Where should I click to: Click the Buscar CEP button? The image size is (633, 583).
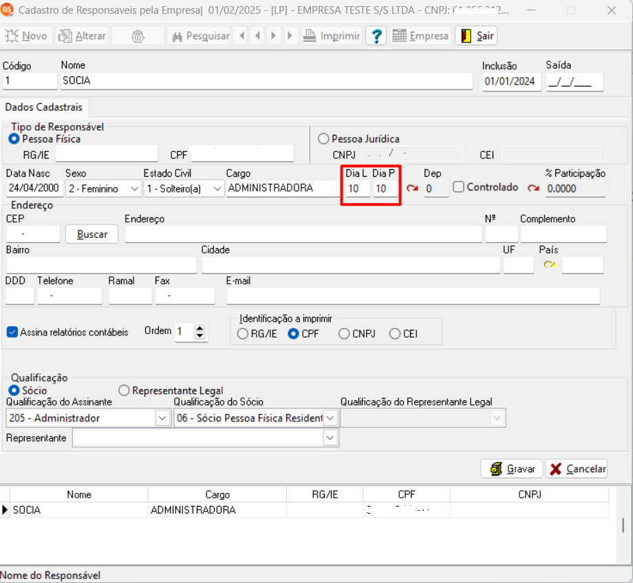pos(92,234)
